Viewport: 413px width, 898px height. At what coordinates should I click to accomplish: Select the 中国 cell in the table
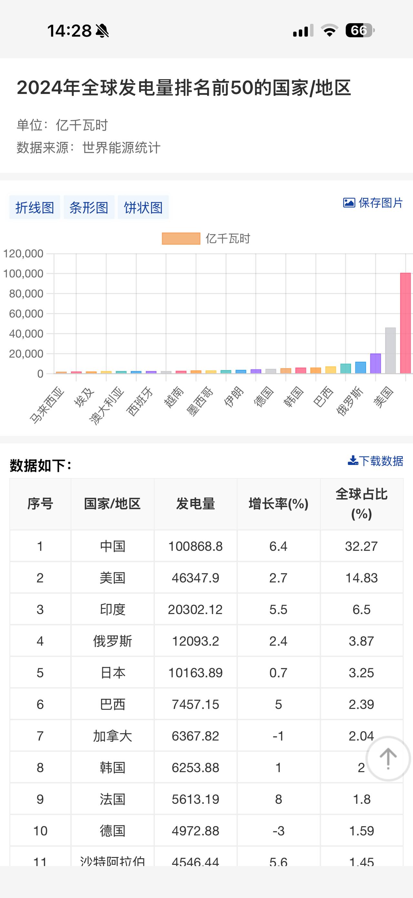pyautogui.click(x=113, y=546)
